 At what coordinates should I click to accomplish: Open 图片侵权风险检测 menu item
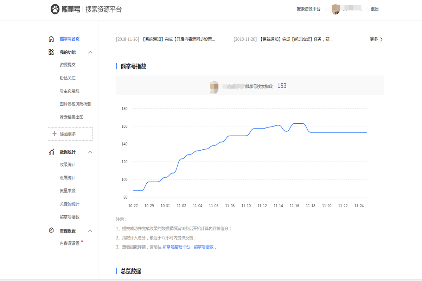point(76,104)
